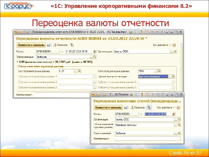Click Провести in Переоценка валютных статей window

click(x=138, y=108)
